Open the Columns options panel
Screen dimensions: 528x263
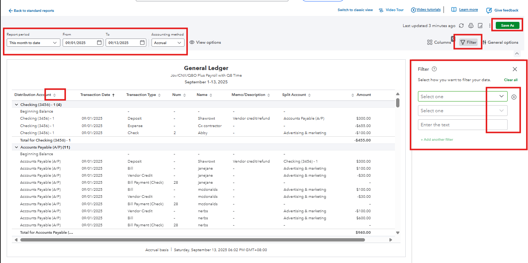(x=439, y=43)
